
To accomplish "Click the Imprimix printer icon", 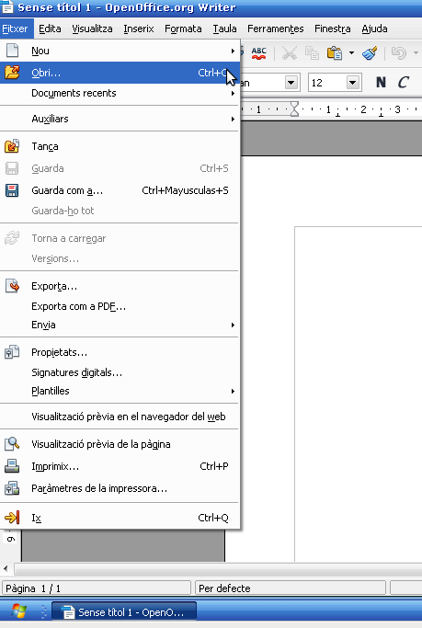I will (x=12, y=466).
